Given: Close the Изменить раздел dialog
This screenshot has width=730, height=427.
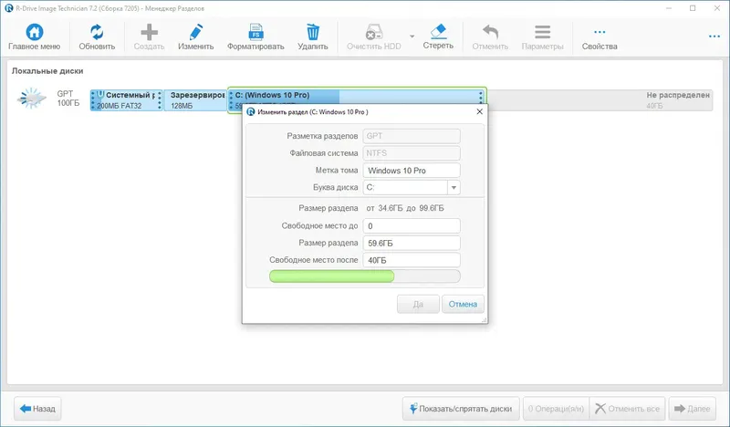Looking at the screenshot, I should [480, 111].
